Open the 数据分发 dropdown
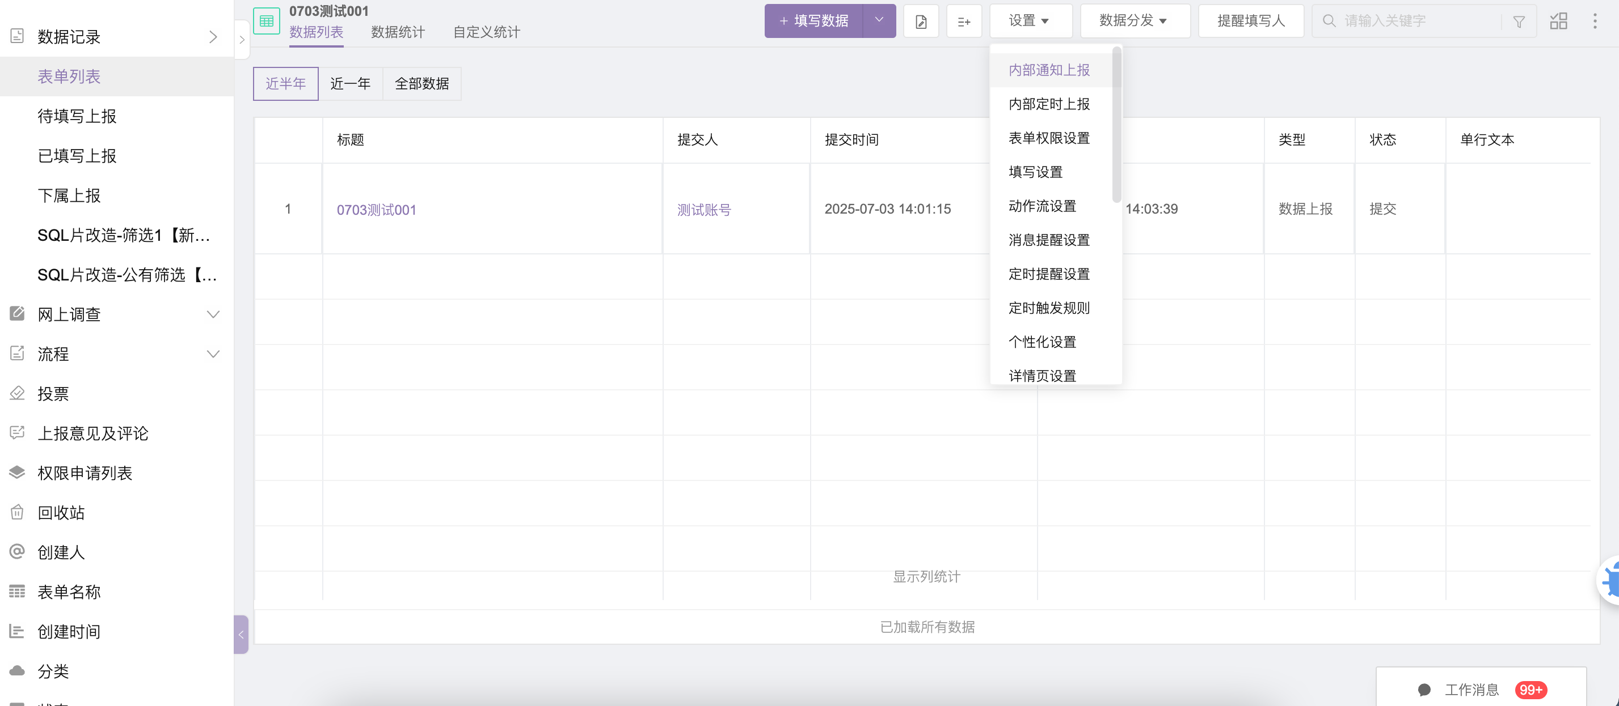The width and height of the screenshot is (1619, 706). click(1135, 21)
